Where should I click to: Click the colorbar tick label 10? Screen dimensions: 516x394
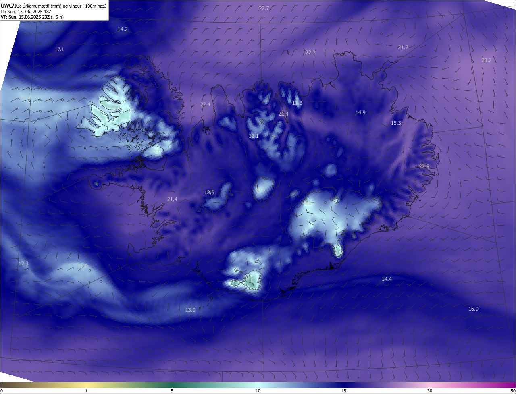[258, 391]
